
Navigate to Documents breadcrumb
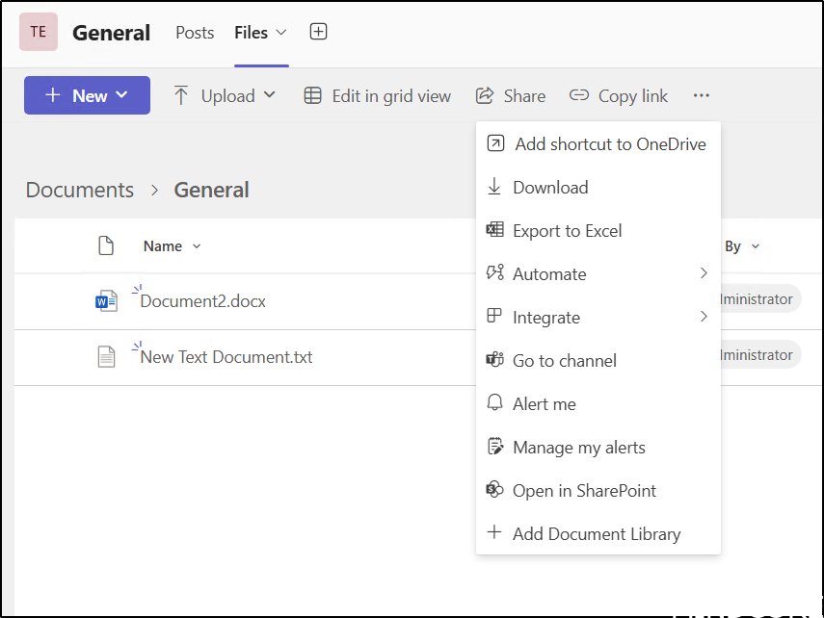coord(80,190)
